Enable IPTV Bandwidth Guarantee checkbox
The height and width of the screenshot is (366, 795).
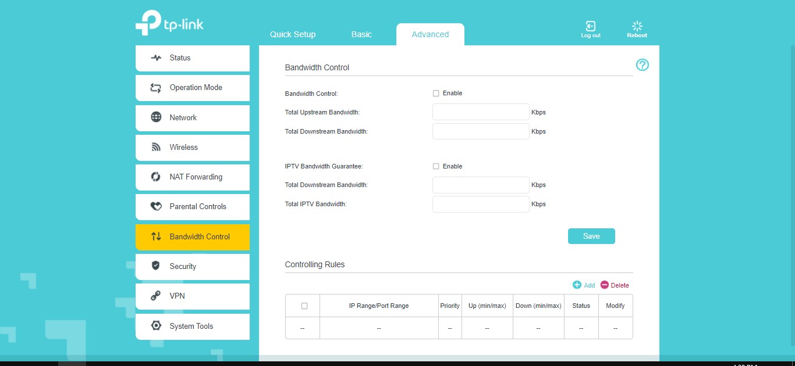(436, 167)
